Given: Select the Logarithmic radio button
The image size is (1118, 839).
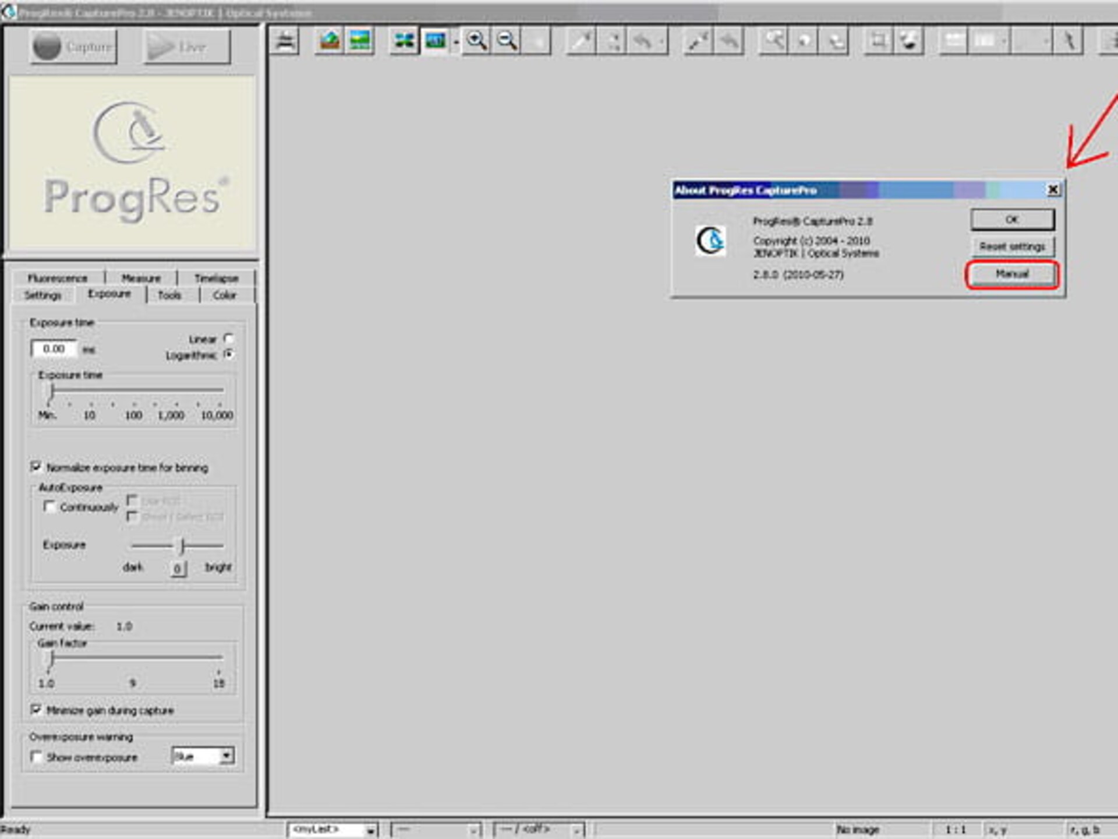Looking at the screenshot, I should tap(229, 354).
